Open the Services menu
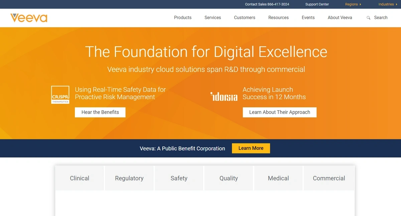Image resolution: width=401 pixels, height=216 pixels. coord(213,18)
